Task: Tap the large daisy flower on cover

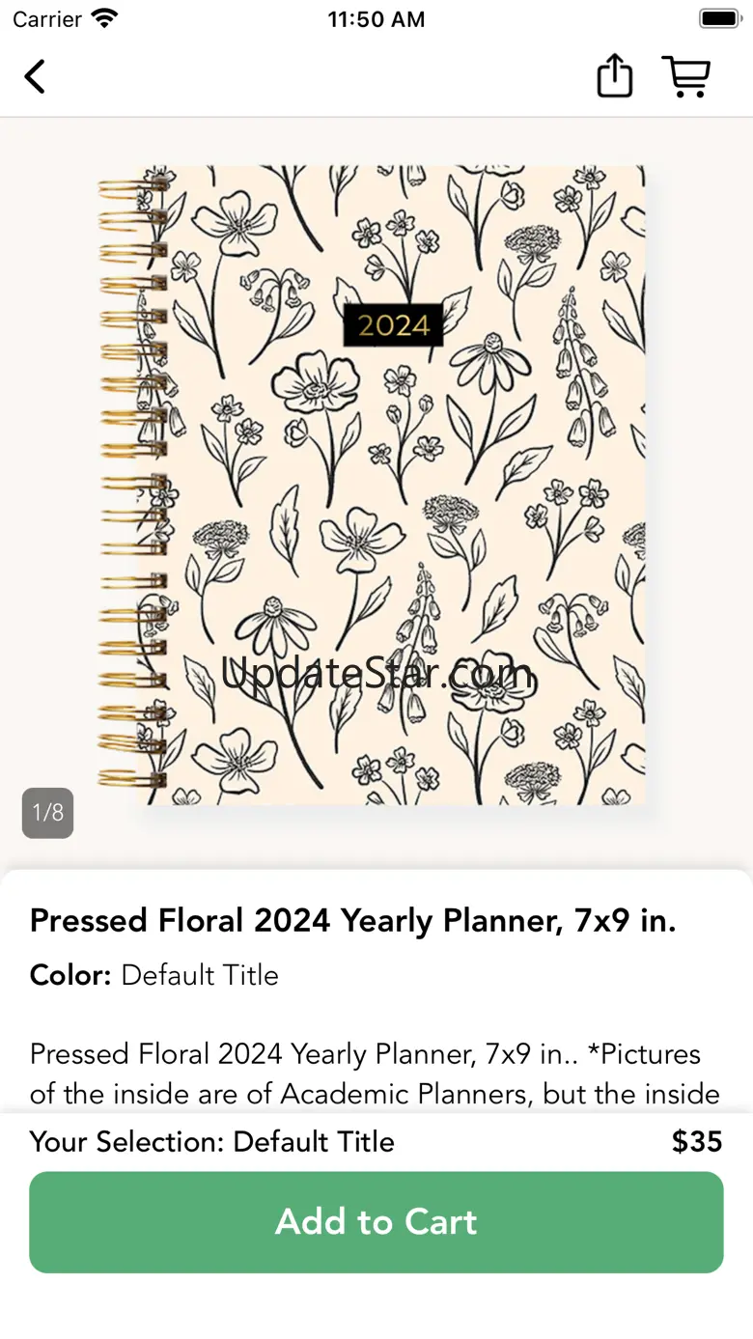Action: (491, 363)
